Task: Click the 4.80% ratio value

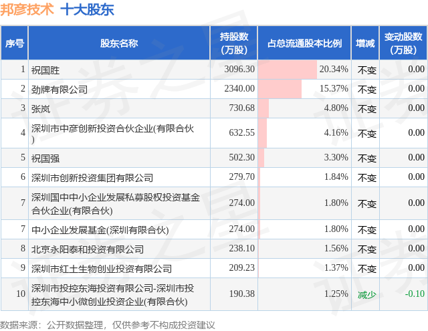Action: (336, 108)
